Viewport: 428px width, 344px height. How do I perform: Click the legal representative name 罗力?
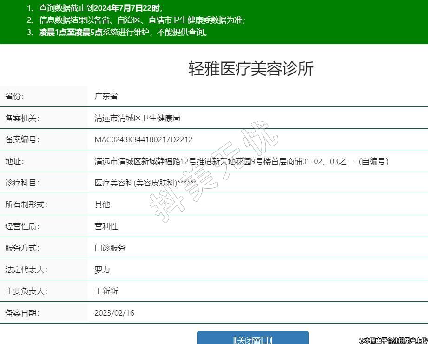102,270
